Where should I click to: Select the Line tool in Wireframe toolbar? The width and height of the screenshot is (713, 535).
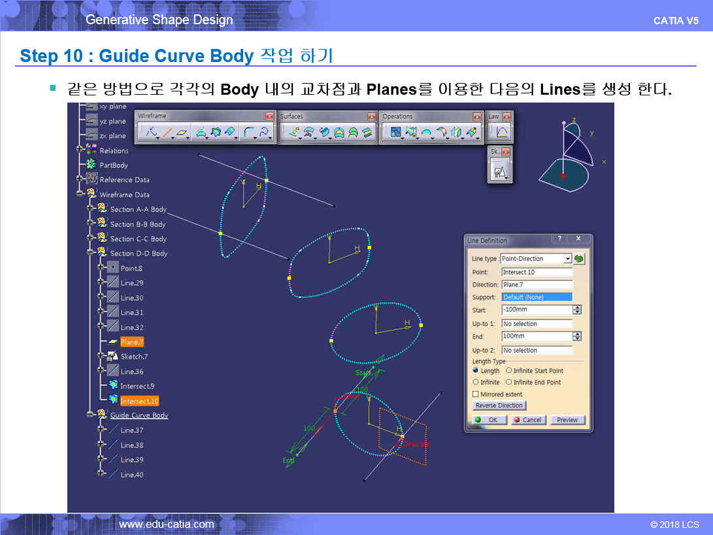[x=167, y=133]
